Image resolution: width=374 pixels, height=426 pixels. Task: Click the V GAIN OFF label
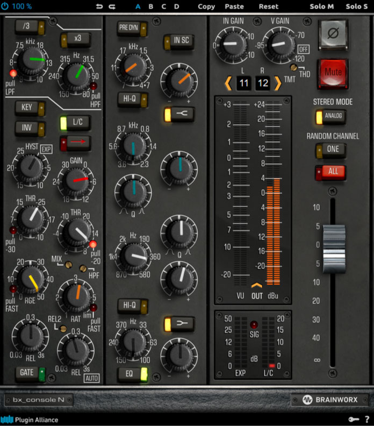tap(303, 49)
